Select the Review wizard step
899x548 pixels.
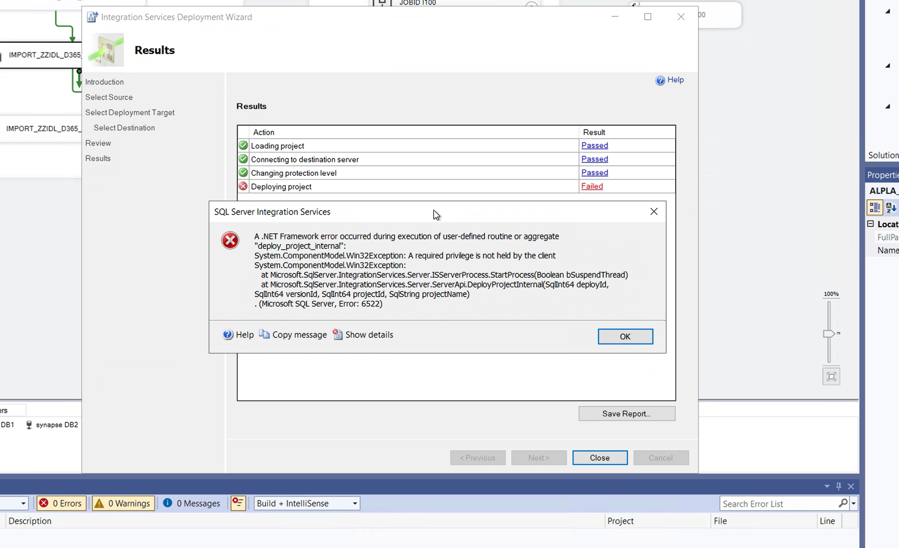98,143
